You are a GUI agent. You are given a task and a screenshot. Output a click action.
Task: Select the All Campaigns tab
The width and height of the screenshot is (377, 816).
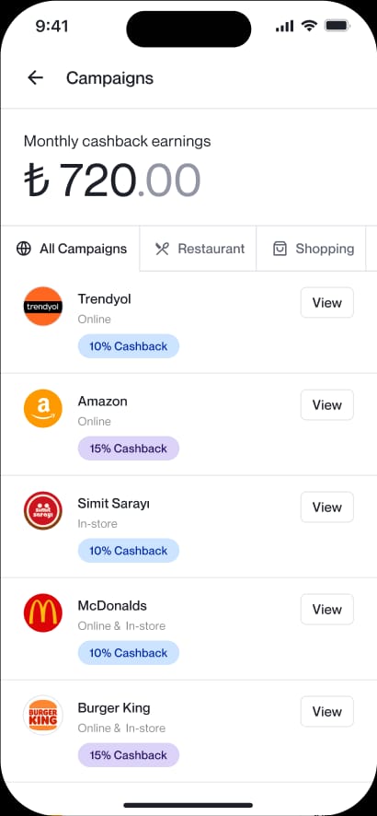[x=70, y=249]
